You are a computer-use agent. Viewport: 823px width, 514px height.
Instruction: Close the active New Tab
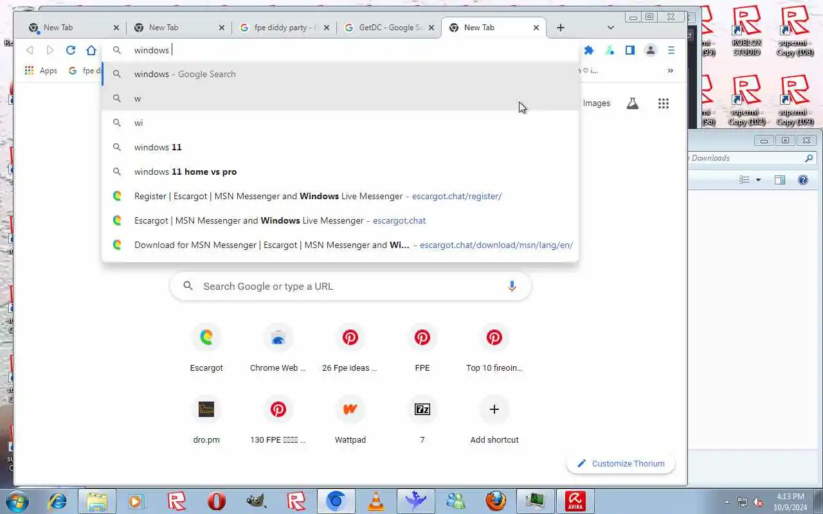536,28
